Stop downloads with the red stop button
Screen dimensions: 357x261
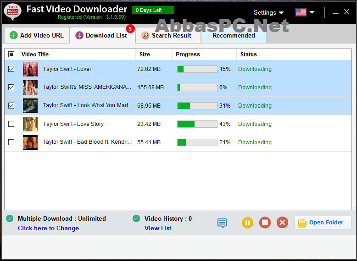coord(265,223)
